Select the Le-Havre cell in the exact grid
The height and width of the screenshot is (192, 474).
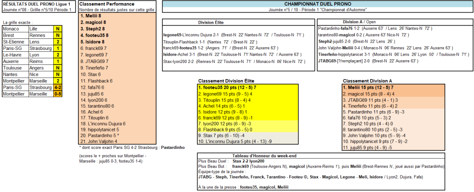[14, 54]
